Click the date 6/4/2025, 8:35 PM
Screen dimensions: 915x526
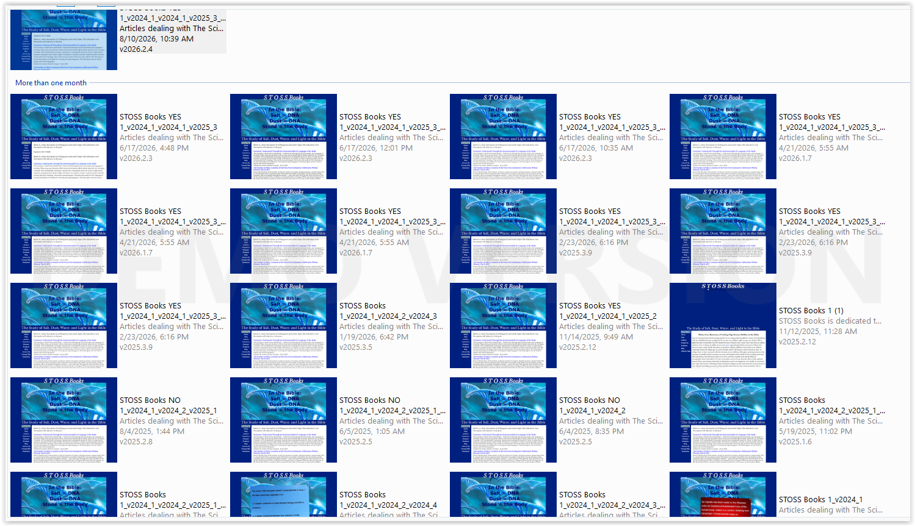pos(591,431)
